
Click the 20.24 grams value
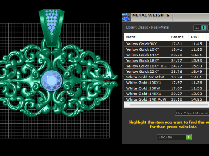pos(176,77)
